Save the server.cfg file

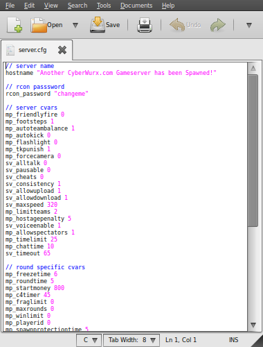click(105, 25)
